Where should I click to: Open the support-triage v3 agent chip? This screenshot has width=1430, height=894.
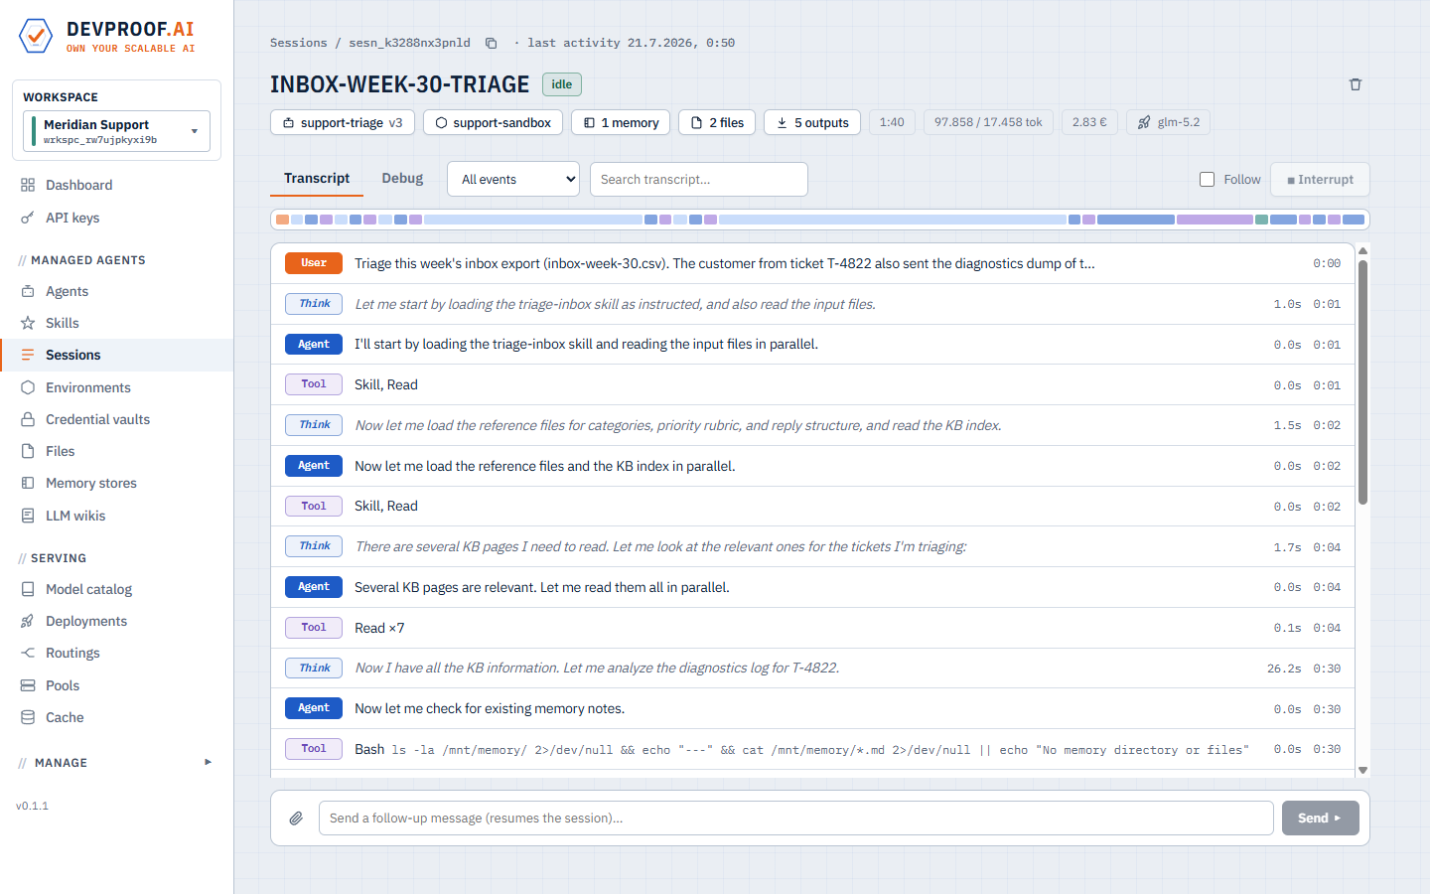[x=343, y=122]
